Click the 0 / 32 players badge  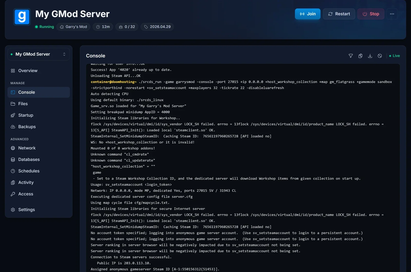pos(127,27)
